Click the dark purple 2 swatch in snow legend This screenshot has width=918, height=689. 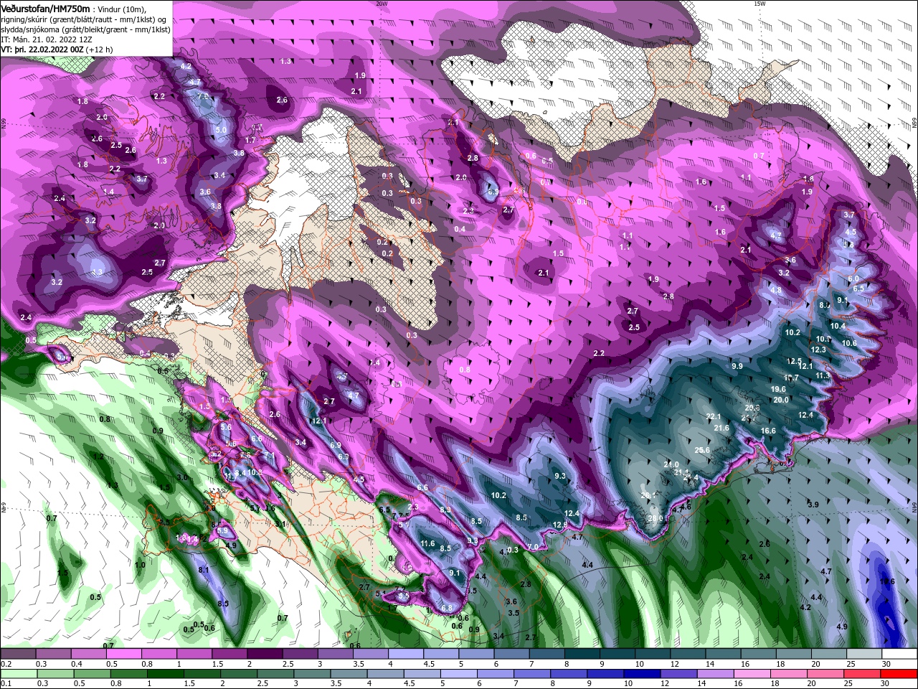click(x=265, y=654)
